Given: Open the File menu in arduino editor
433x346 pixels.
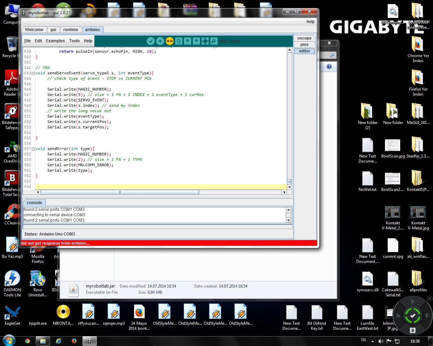Looking at the screenshot, I should point(27,41).
